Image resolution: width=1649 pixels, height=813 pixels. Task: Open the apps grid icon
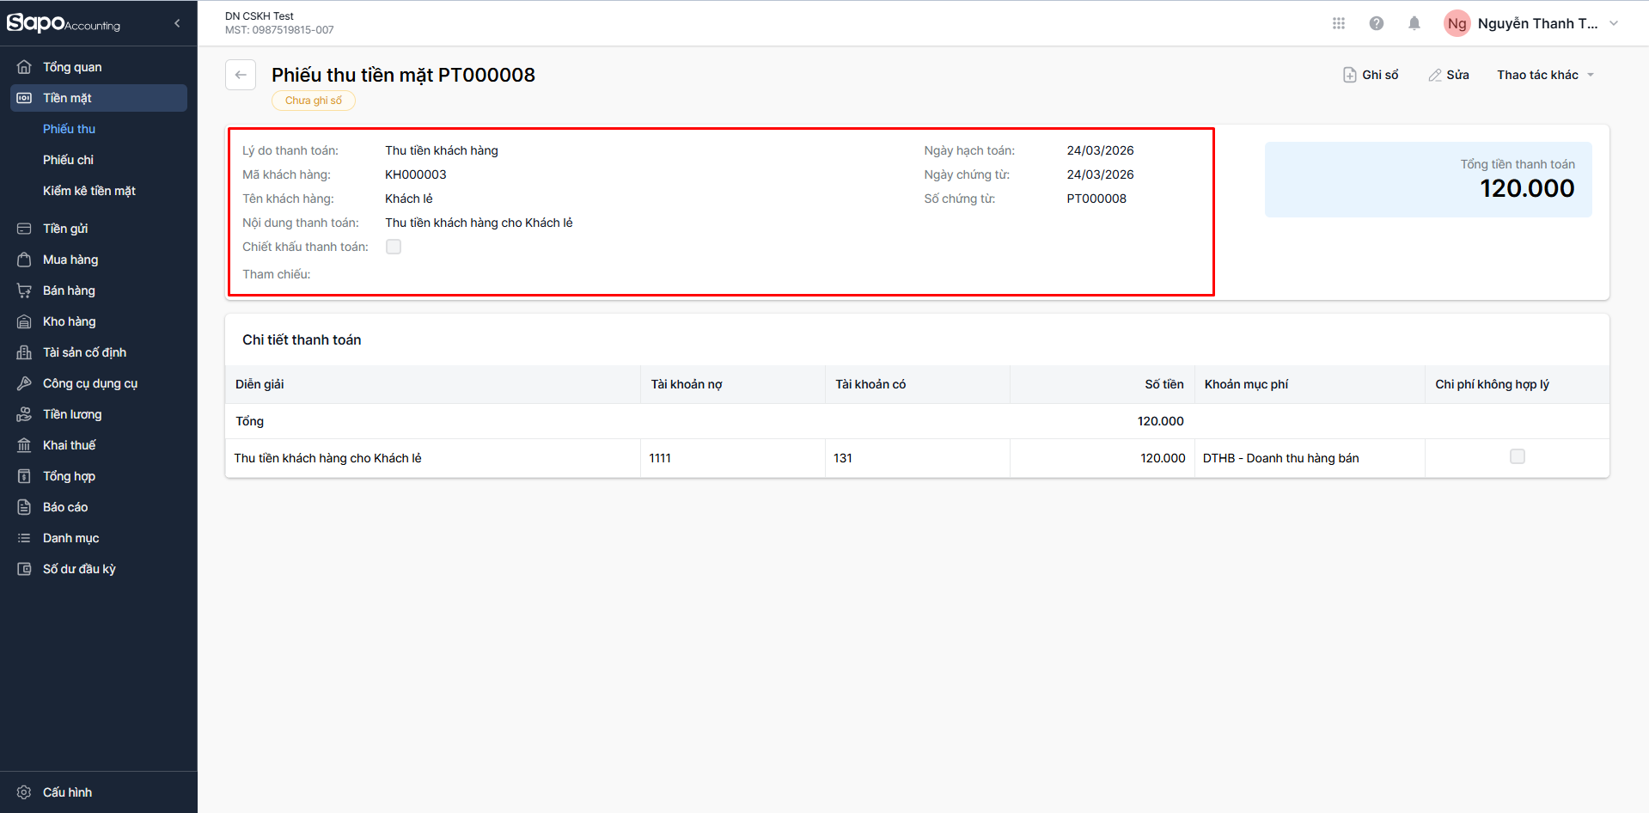1338,23
